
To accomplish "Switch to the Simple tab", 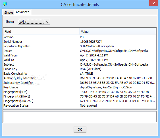I will point(9,13).
